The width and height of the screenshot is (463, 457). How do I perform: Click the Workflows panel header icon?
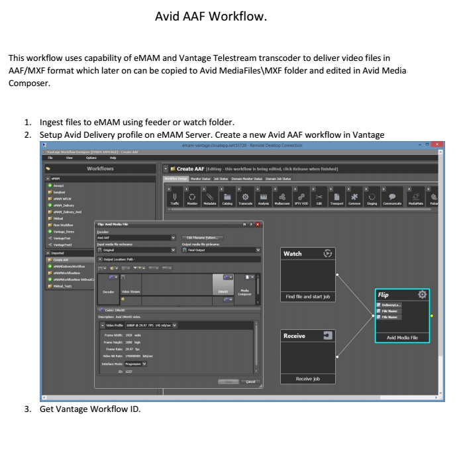[x=48, y=169]
